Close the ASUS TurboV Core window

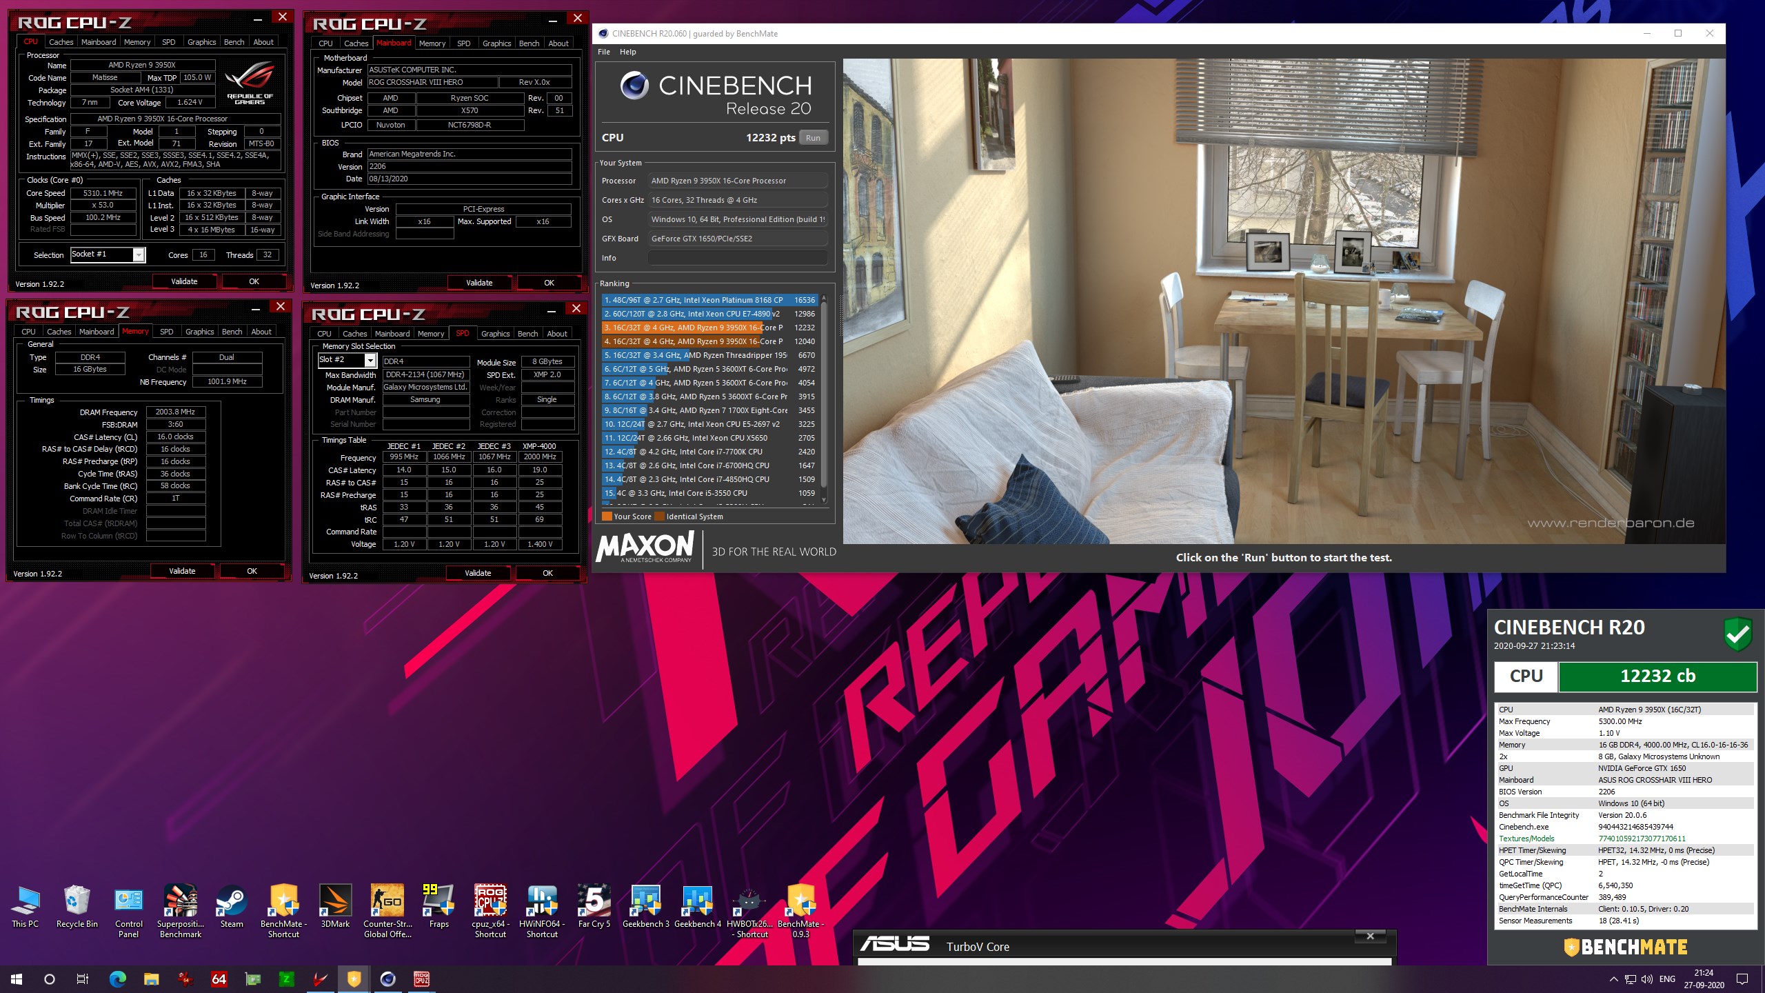(1371, 936)
